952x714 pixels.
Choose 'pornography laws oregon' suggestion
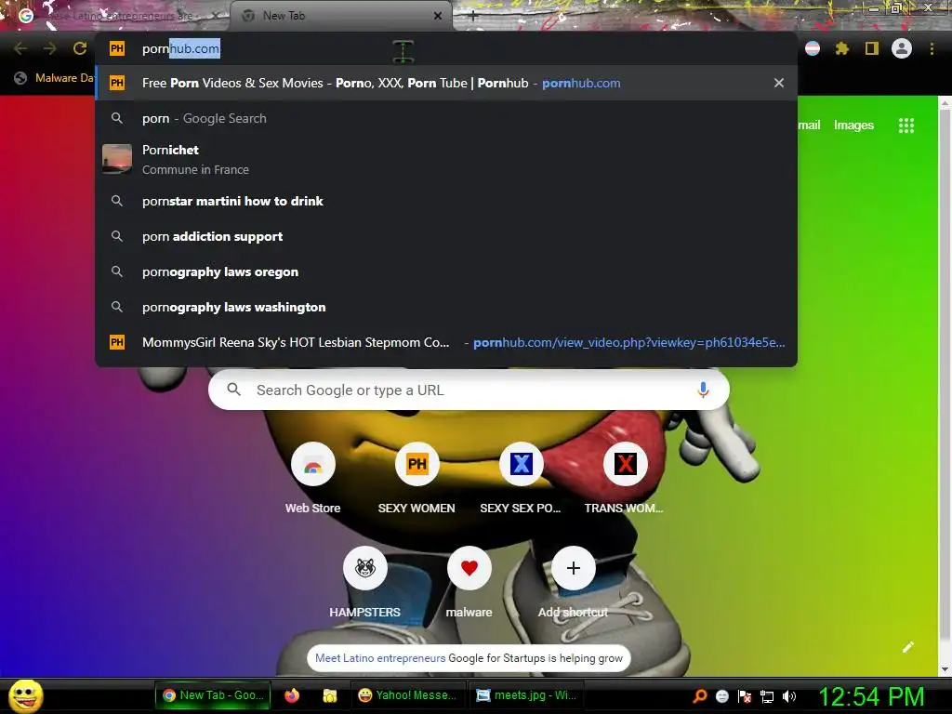pos(446,271)
